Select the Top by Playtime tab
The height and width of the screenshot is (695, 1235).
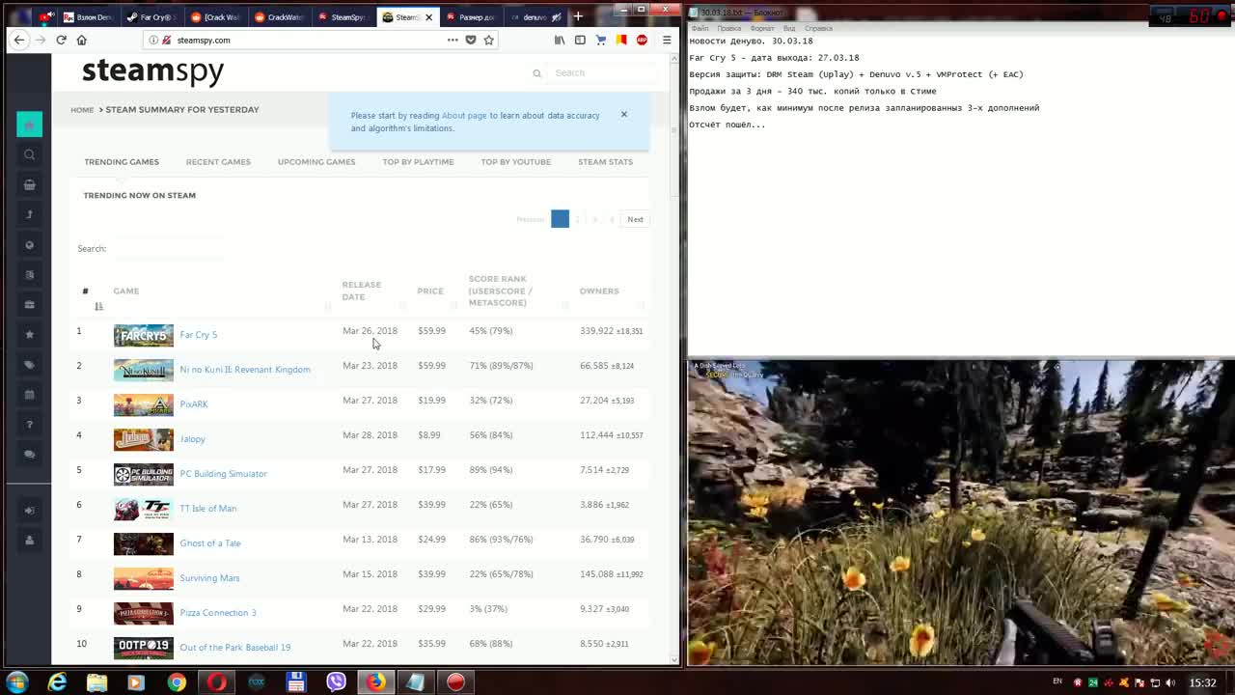tap(418, 162)
